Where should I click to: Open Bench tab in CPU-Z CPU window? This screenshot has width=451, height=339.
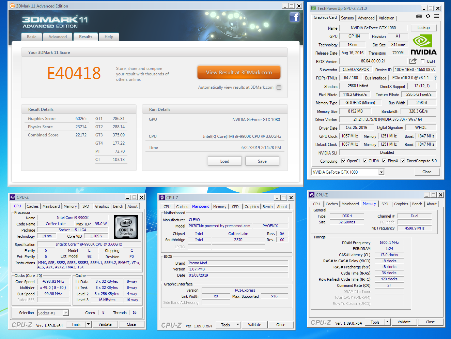pyautogui.click(x=118, y=206)
